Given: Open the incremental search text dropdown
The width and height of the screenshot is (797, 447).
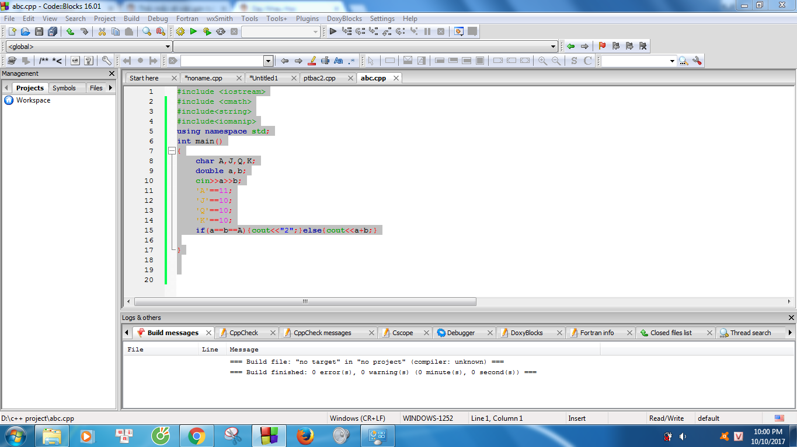Looking at the screenshot, I should [x=269, y=61].
